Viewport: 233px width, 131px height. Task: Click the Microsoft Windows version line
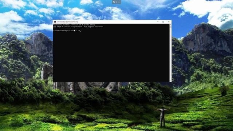pyautogui.click(x=74, y=25)
